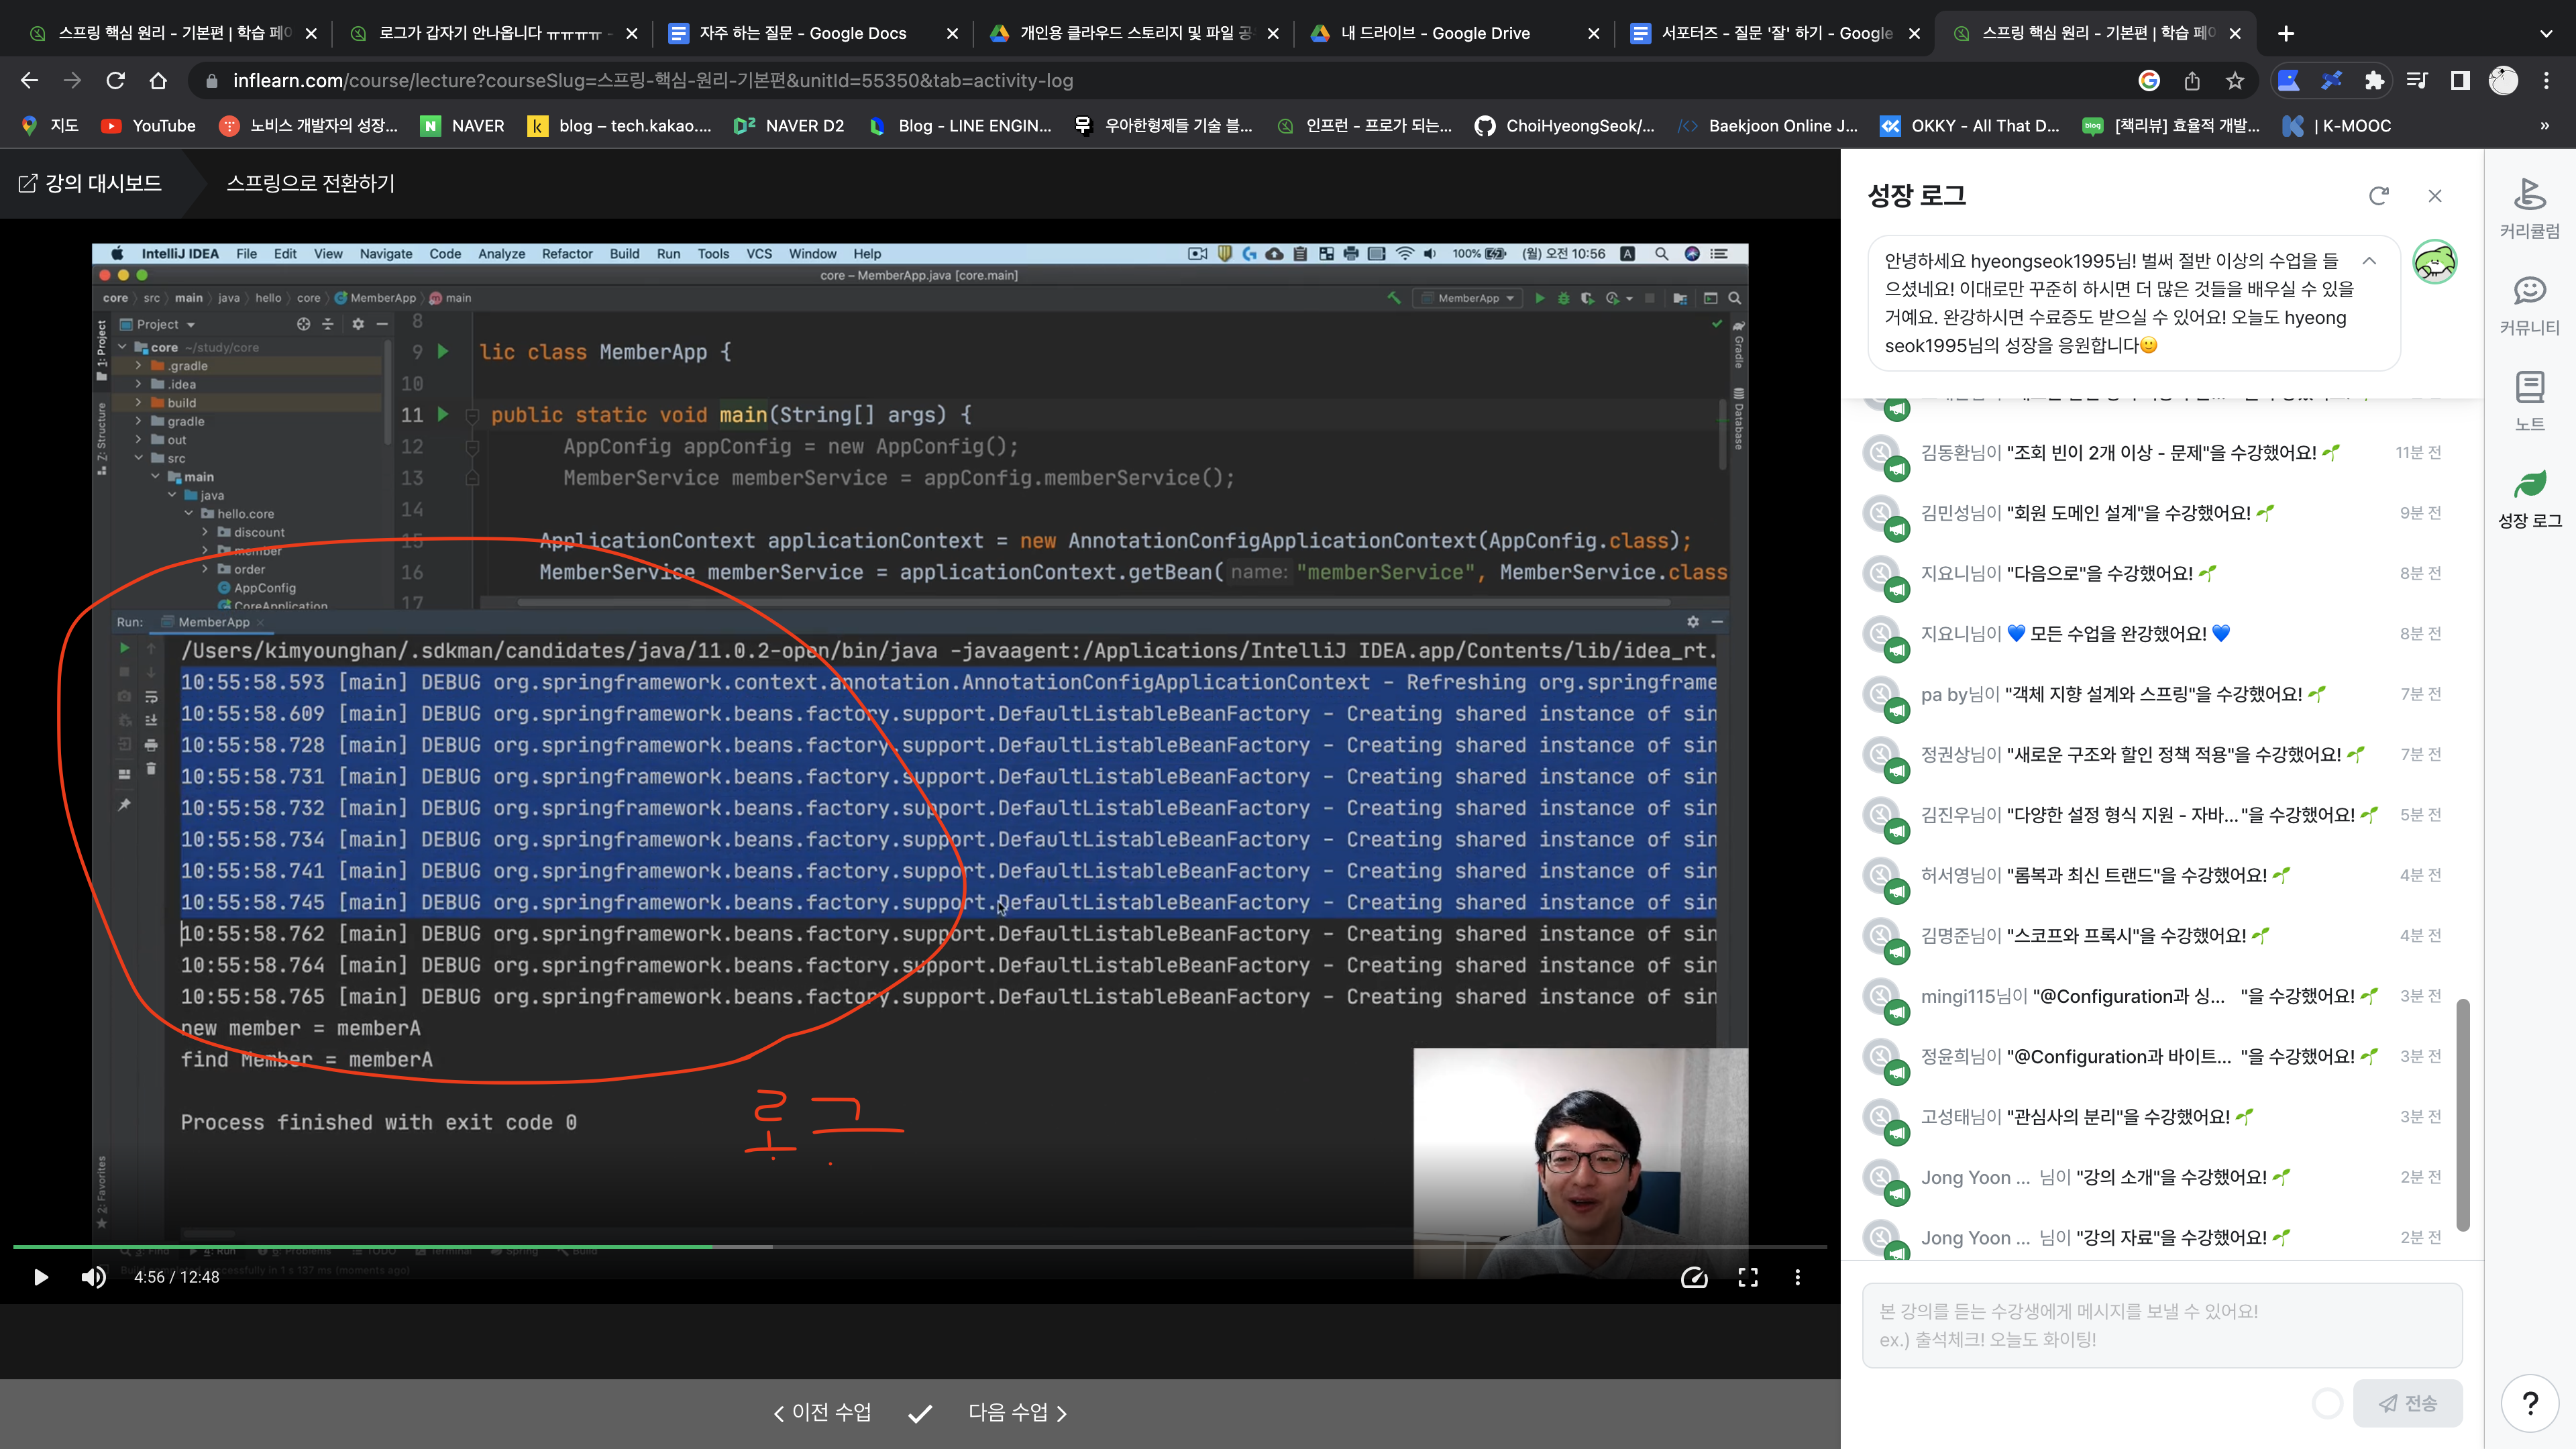Seek along the video progress bar
This screenshot has width=2576, height=1449.
click(x=919, y=1247)
